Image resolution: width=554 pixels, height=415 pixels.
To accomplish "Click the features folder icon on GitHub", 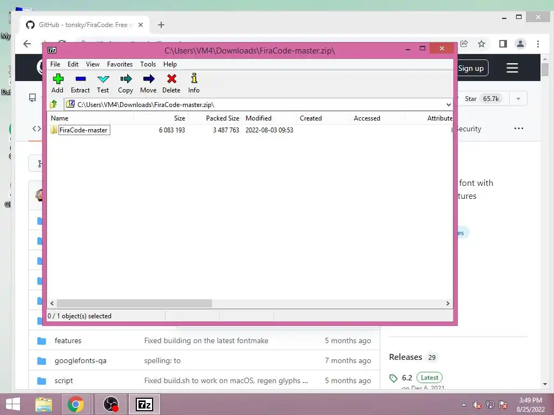I will point(42,341).
